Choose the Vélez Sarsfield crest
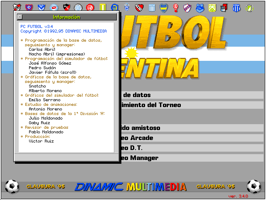266x200 pixels. pyautogui.click(x=42, y=7)
